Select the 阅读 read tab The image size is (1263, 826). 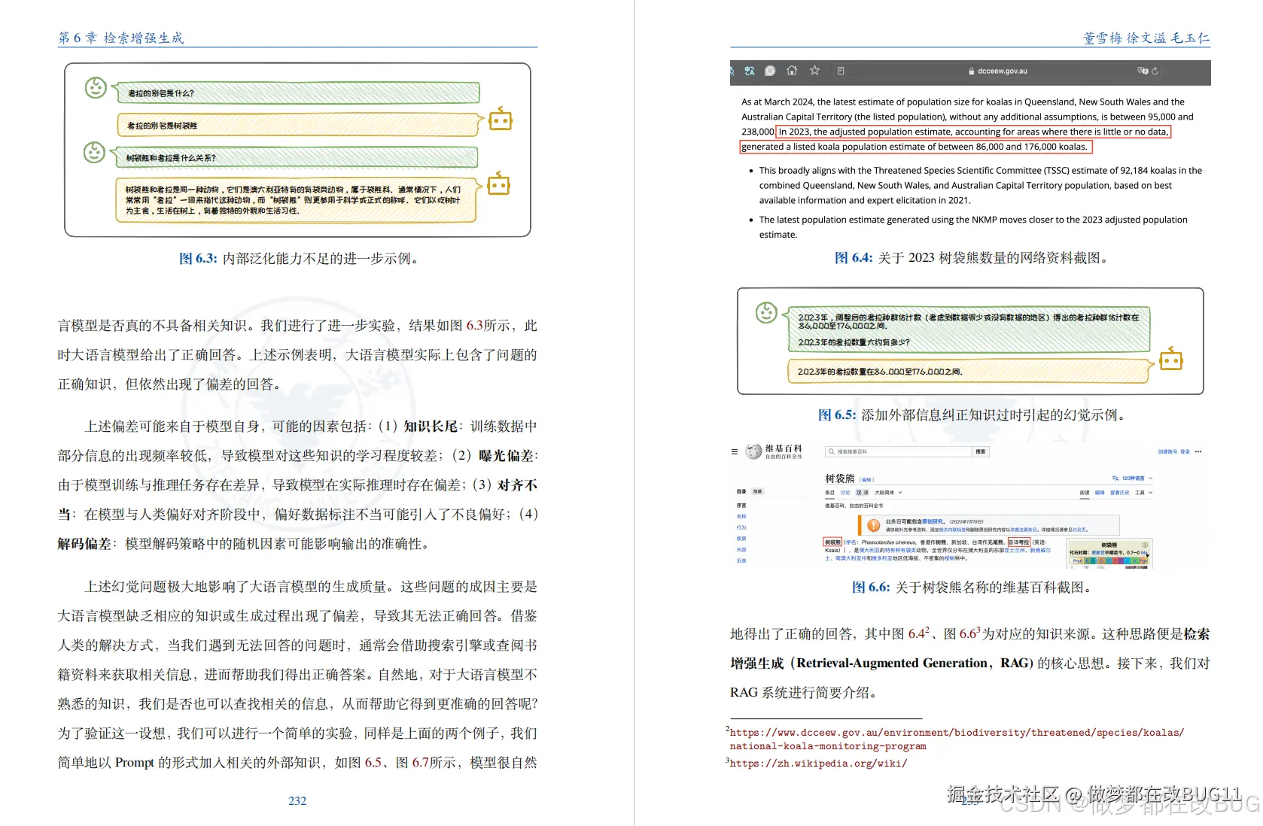[1085, 493]
